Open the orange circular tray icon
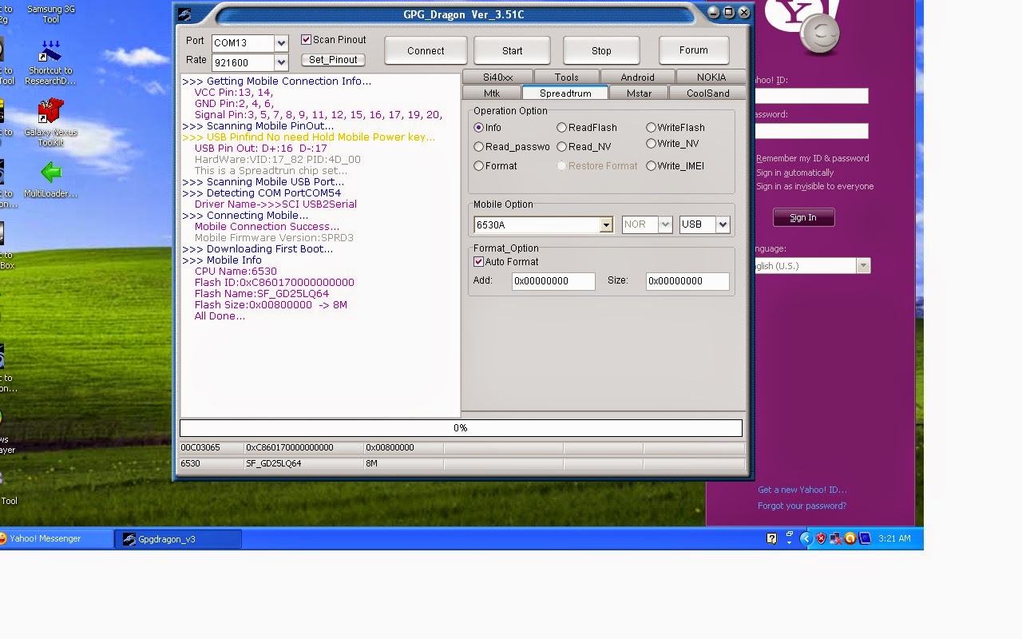The height and width of the screenshot is (639, 1022). 850,539
